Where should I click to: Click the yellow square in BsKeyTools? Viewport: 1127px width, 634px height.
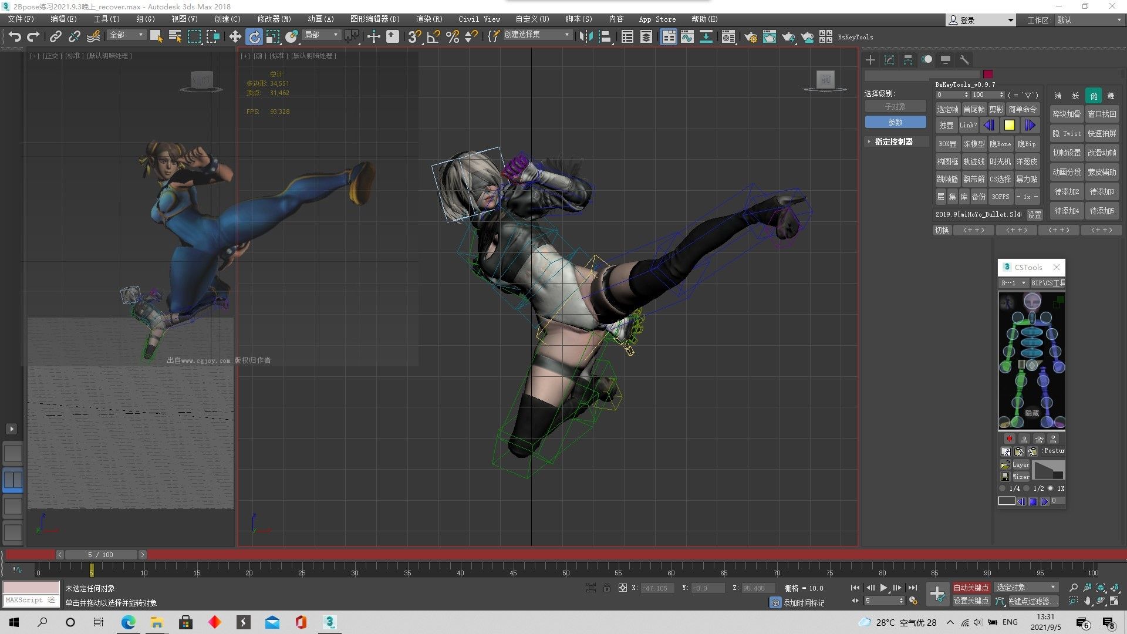pyautogui.click(x=1009, y=125)
